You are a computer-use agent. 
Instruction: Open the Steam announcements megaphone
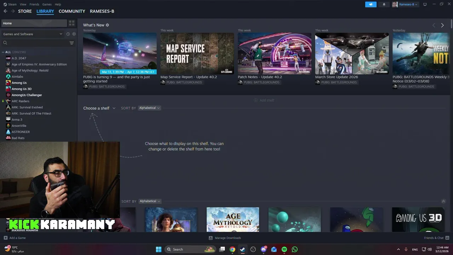pos(371,4)
